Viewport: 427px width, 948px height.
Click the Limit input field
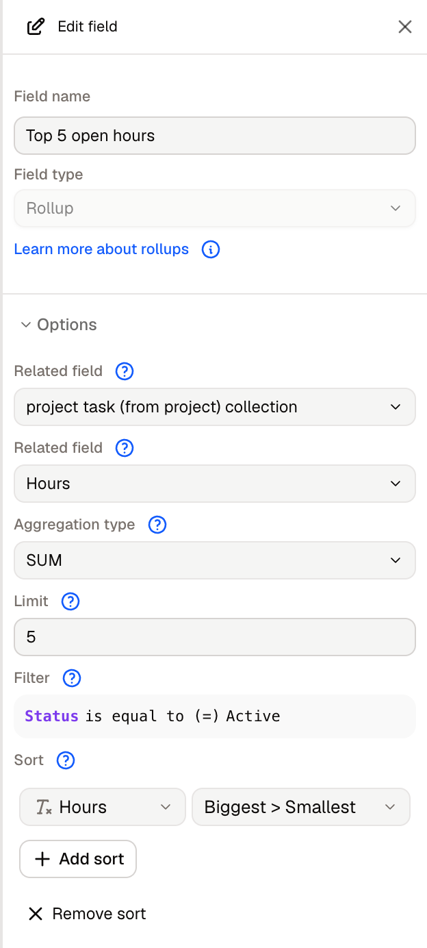point(215,637)
